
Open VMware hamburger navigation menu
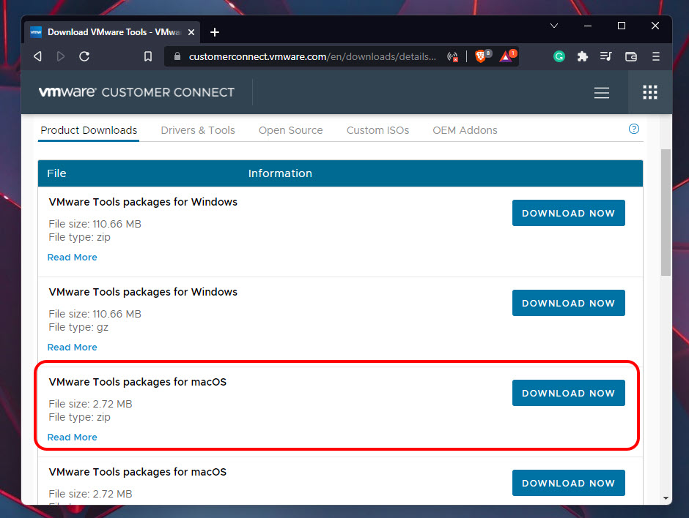point(602,92)
